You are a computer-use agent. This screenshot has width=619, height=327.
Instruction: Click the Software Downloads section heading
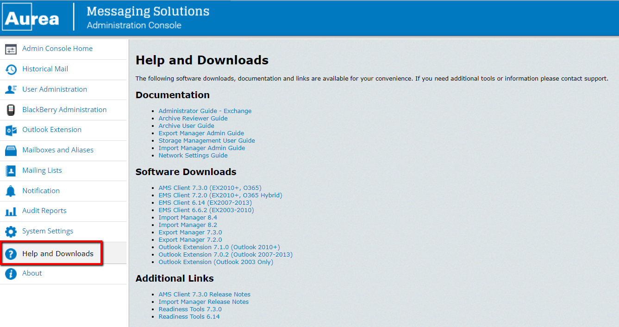click(186, 172)
